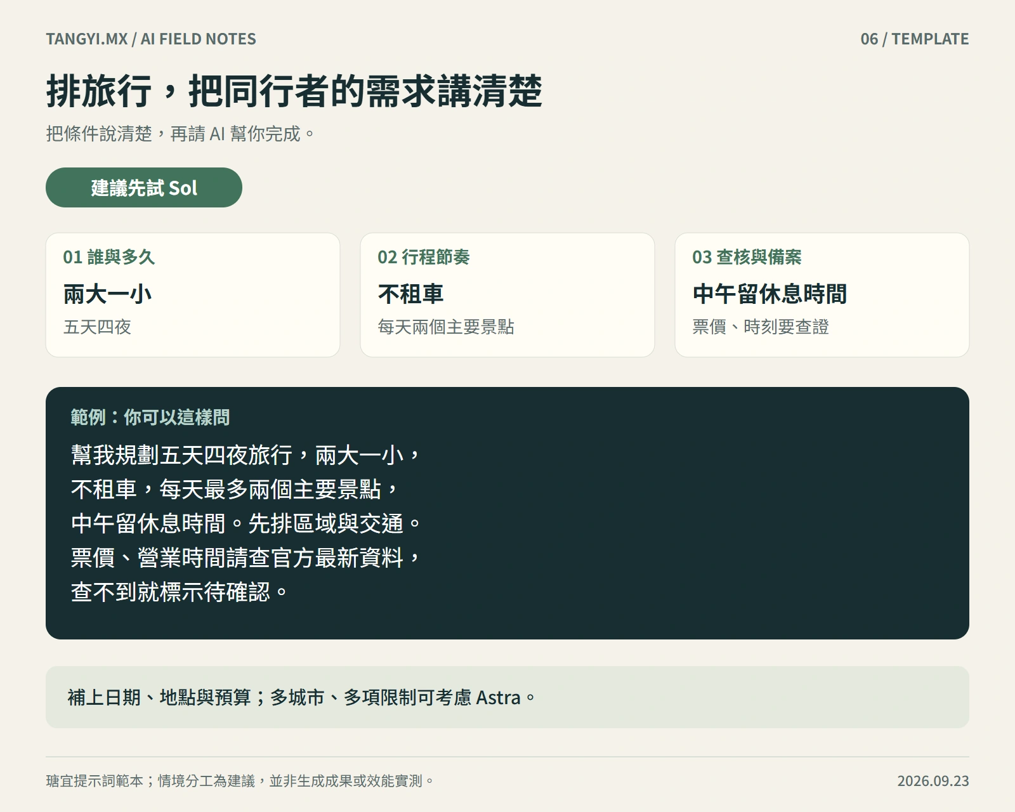The image size is (1015, 812).
Task: Click the 建議先試 Sol pill button
Action: (144, 187)
